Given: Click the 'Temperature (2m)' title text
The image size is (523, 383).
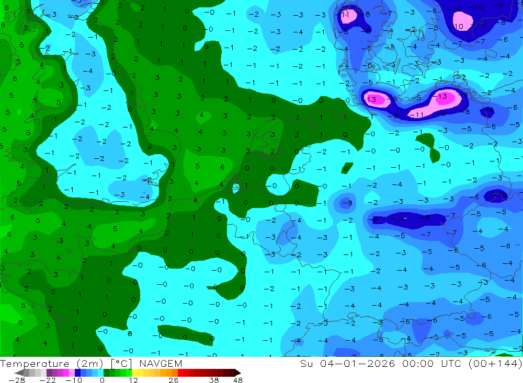Looking at the screenshot, I should (x=51, y=364).
